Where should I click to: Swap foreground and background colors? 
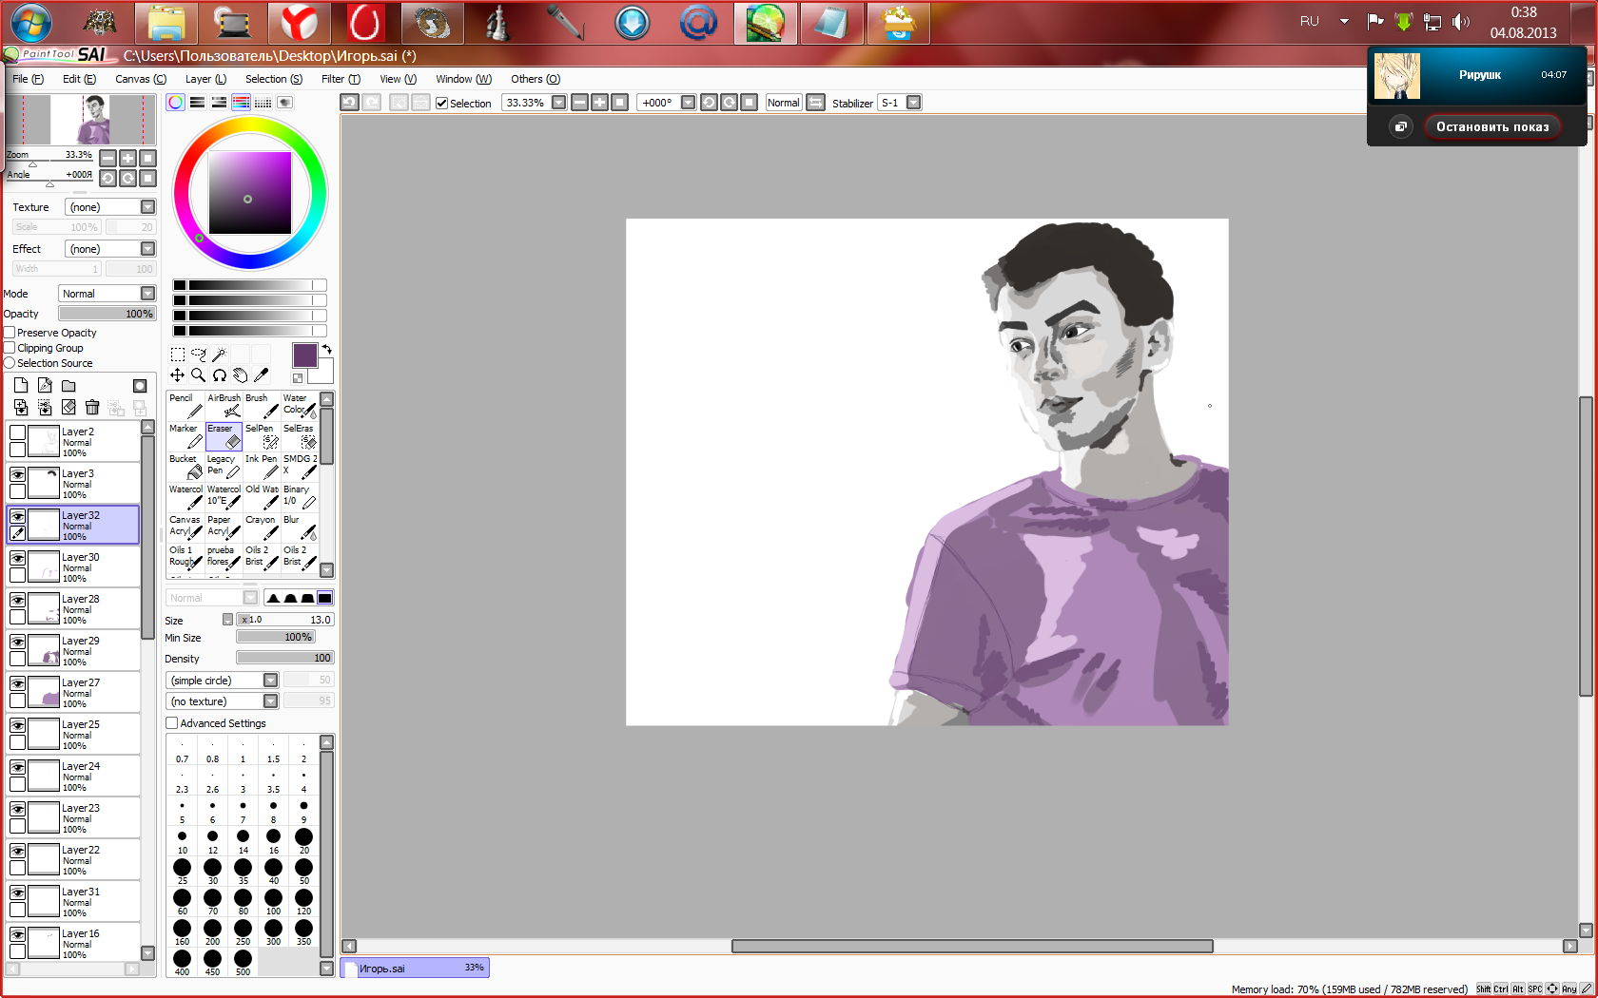click(x=326, y=349)
